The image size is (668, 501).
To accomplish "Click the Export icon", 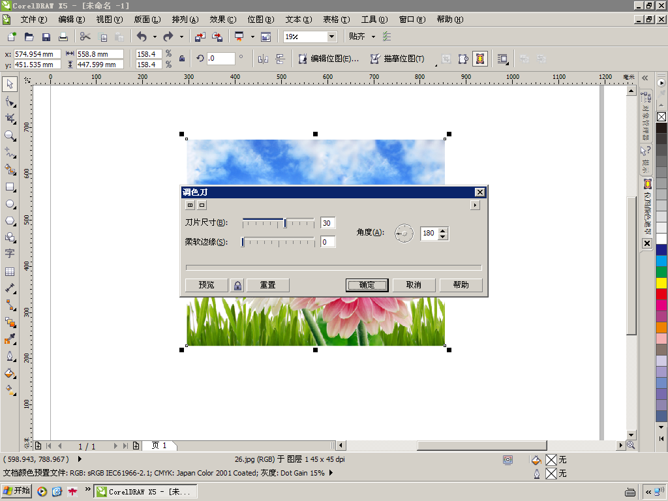I will click(x=217, y=37).
